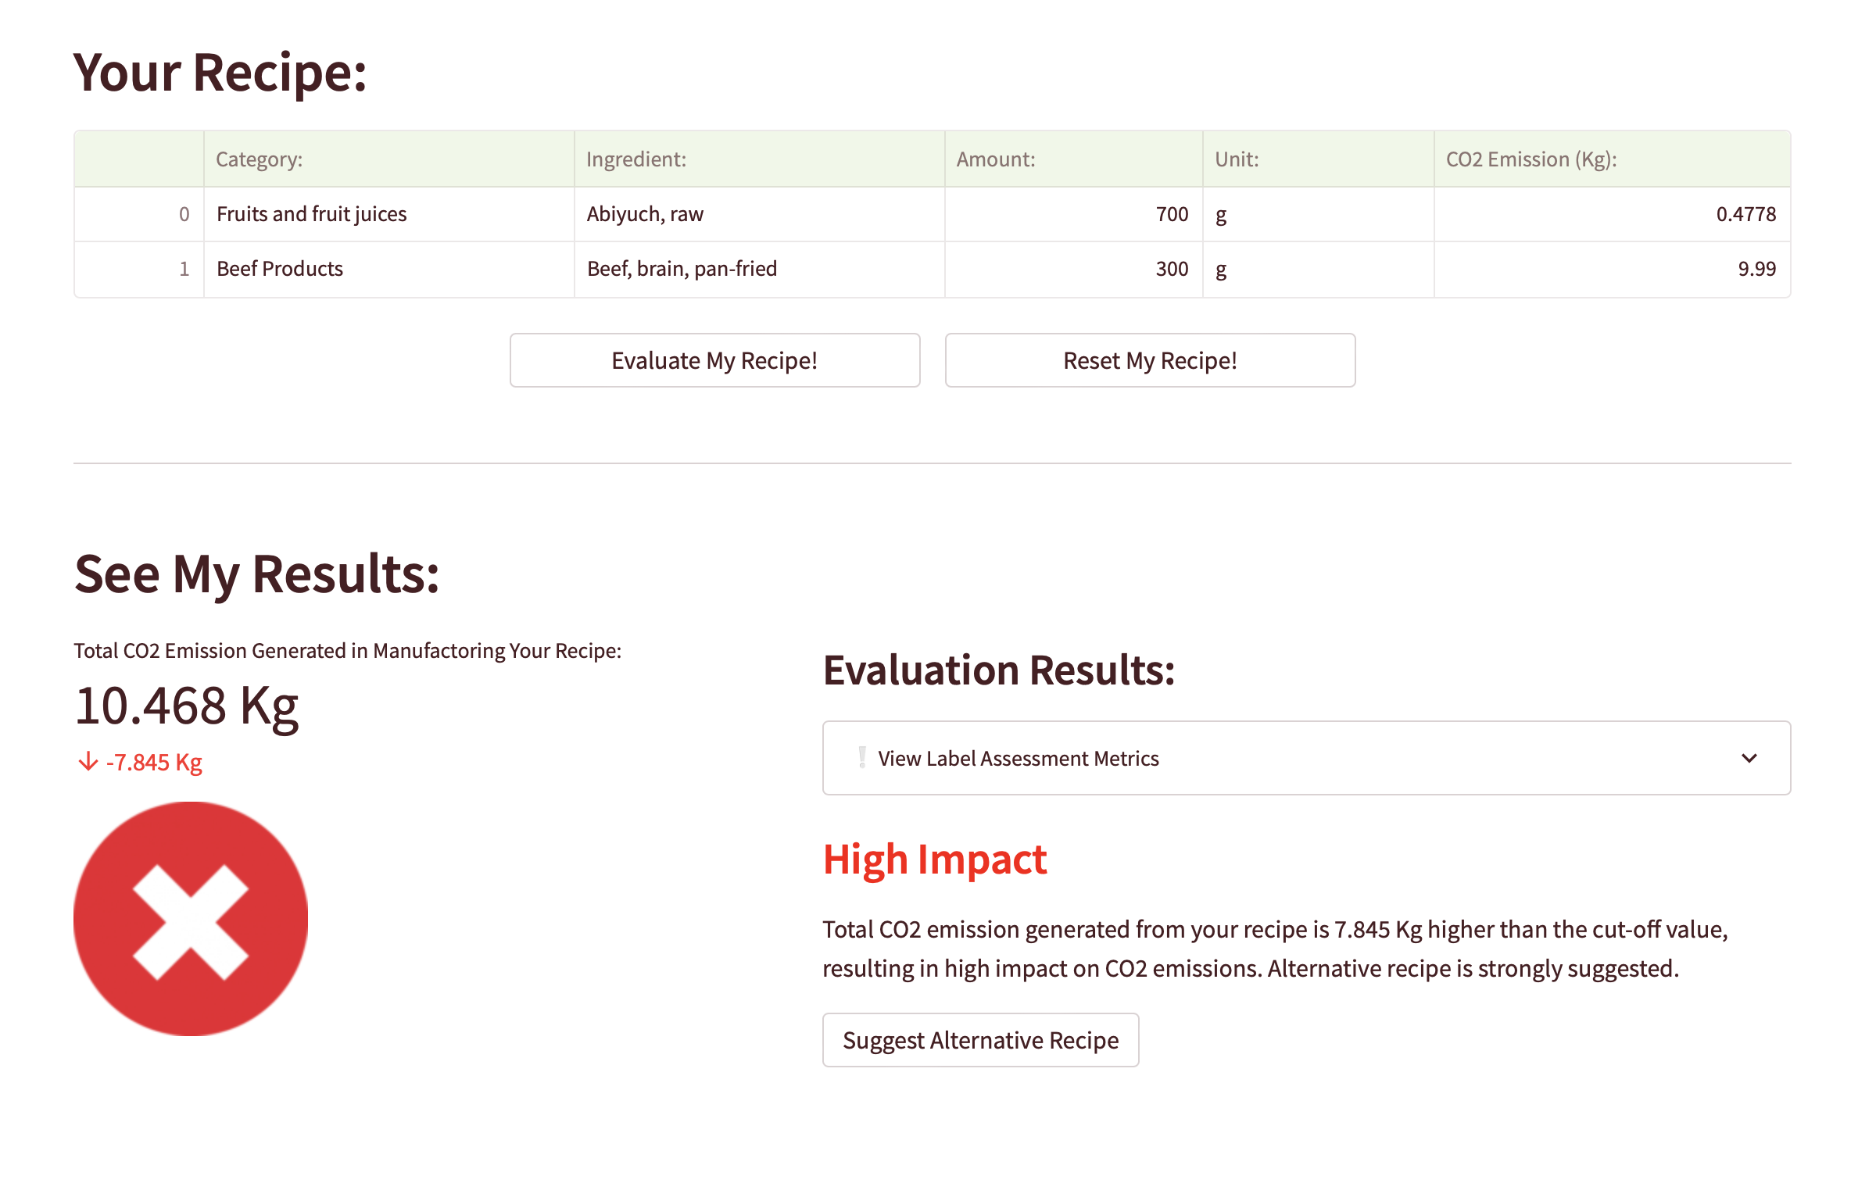The image size is (1876, 1183).
Task: Click the Beef, brain, pan-fried cell
Action: [682, 269]
